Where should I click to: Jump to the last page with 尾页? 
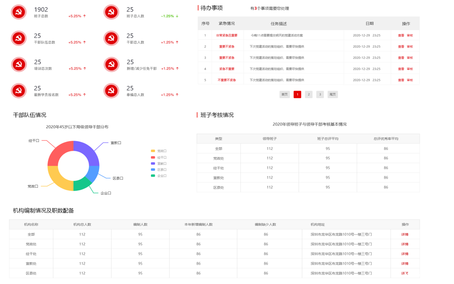coord(332,94)
